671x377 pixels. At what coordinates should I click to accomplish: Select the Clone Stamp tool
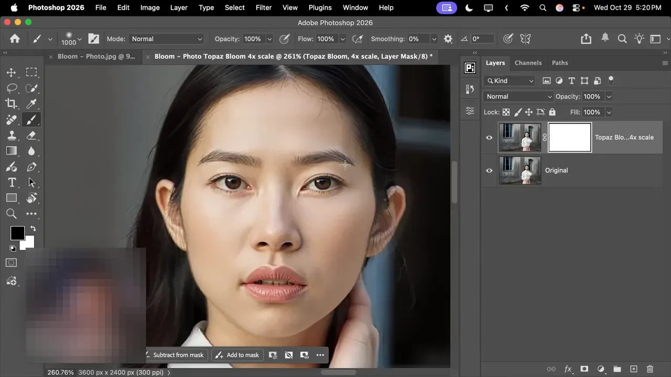(x=12, y=135)
